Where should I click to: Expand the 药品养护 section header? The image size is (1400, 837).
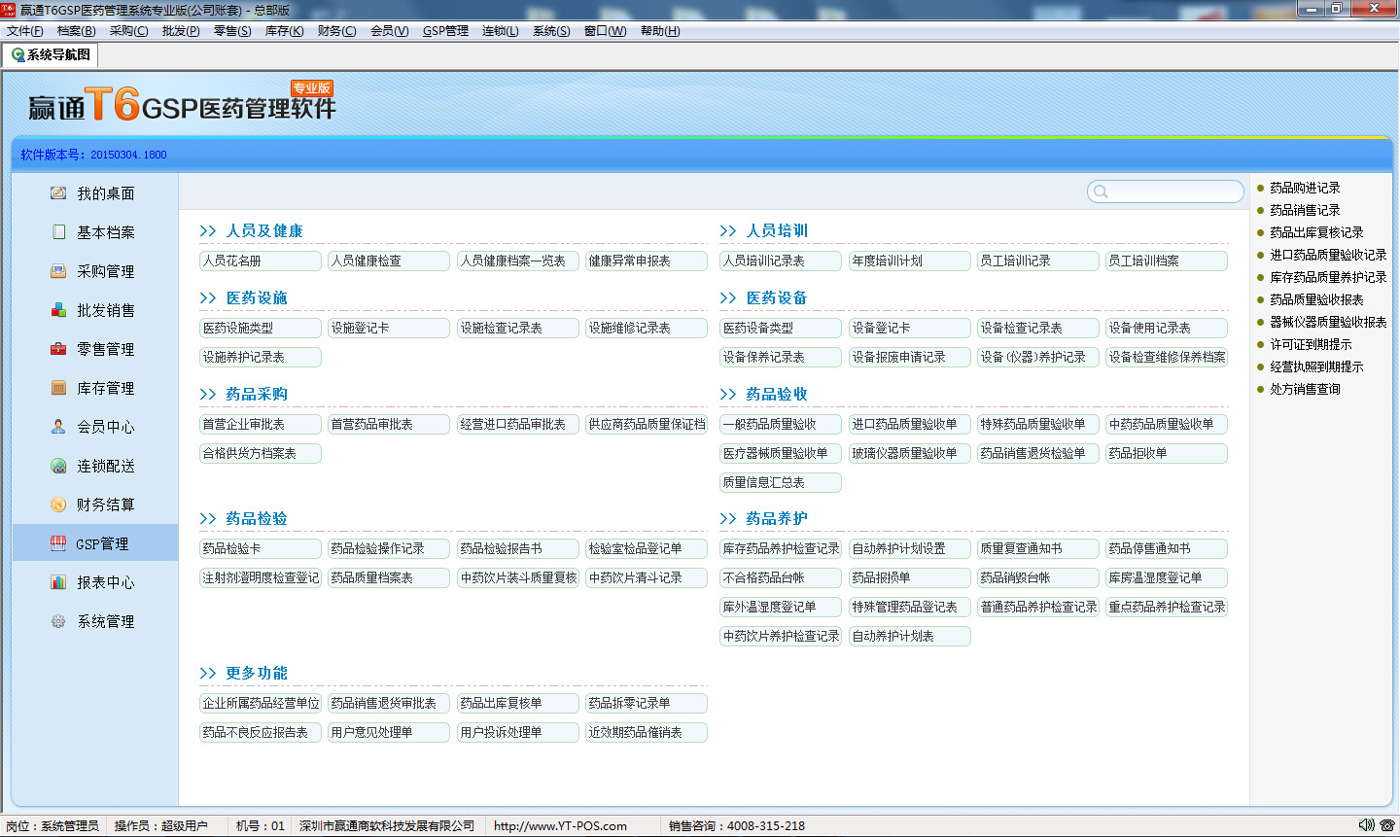[x=776, y=518]
